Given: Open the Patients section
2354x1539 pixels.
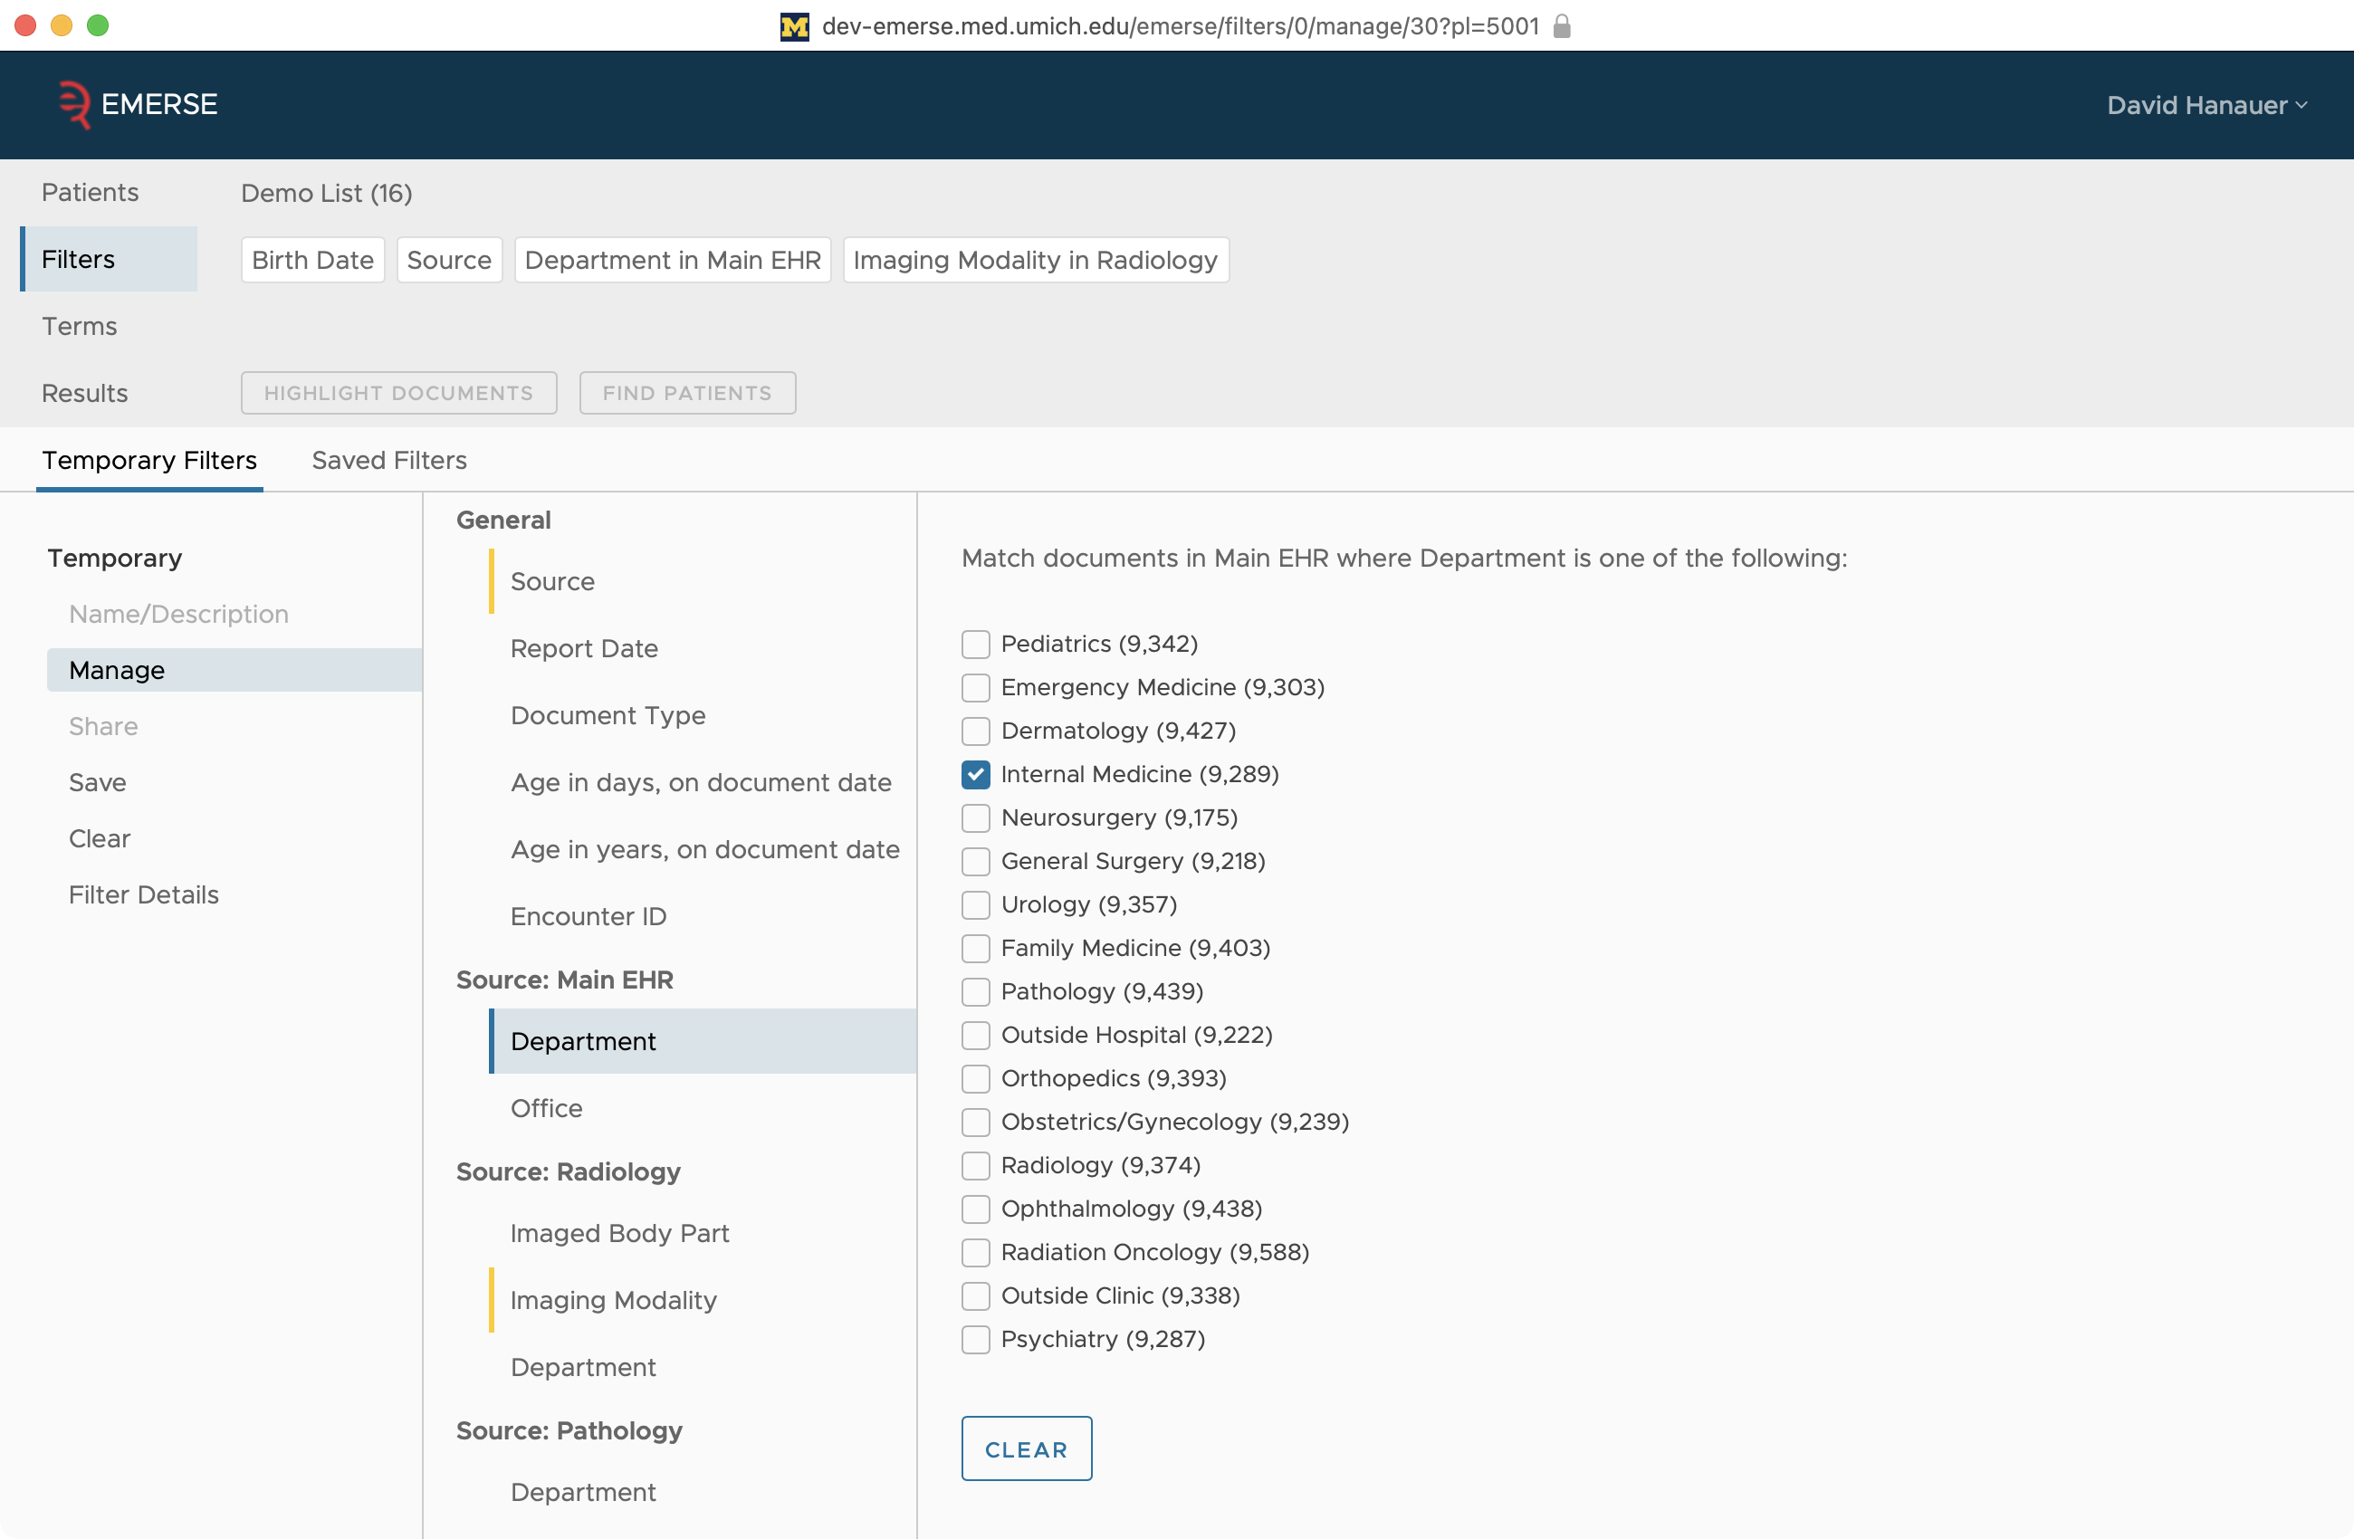Looking at the screenshot, I should point(90,192).
